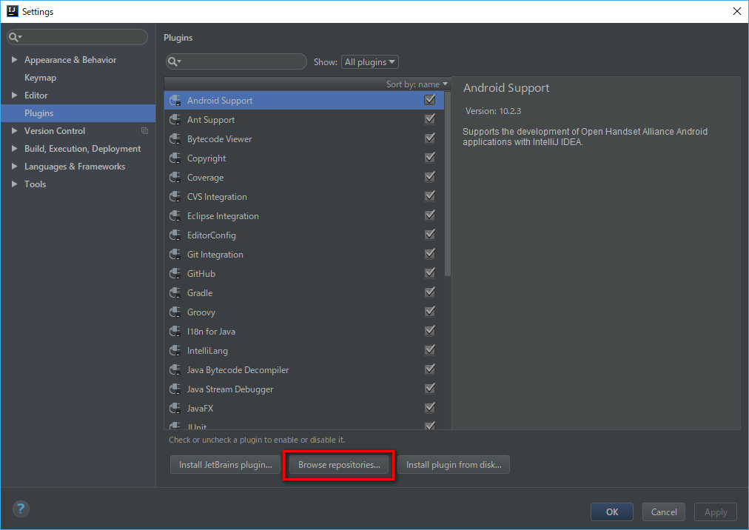Expand the Version Control arrow
This screenshot has height=530, width=749.
coord(14,130)
